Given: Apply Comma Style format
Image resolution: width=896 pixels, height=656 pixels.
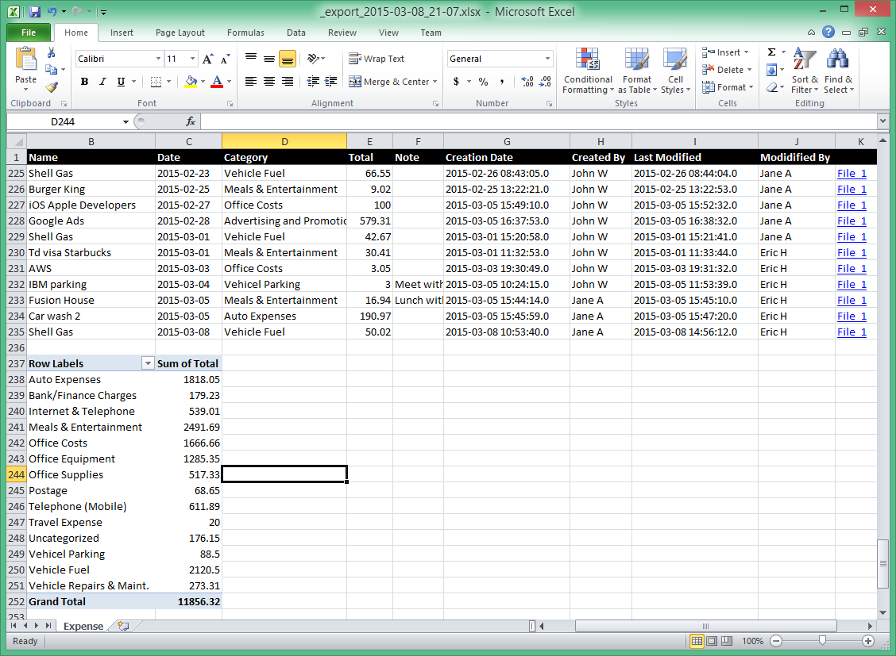Looking at the screenshot, I should tap(502, 82).
